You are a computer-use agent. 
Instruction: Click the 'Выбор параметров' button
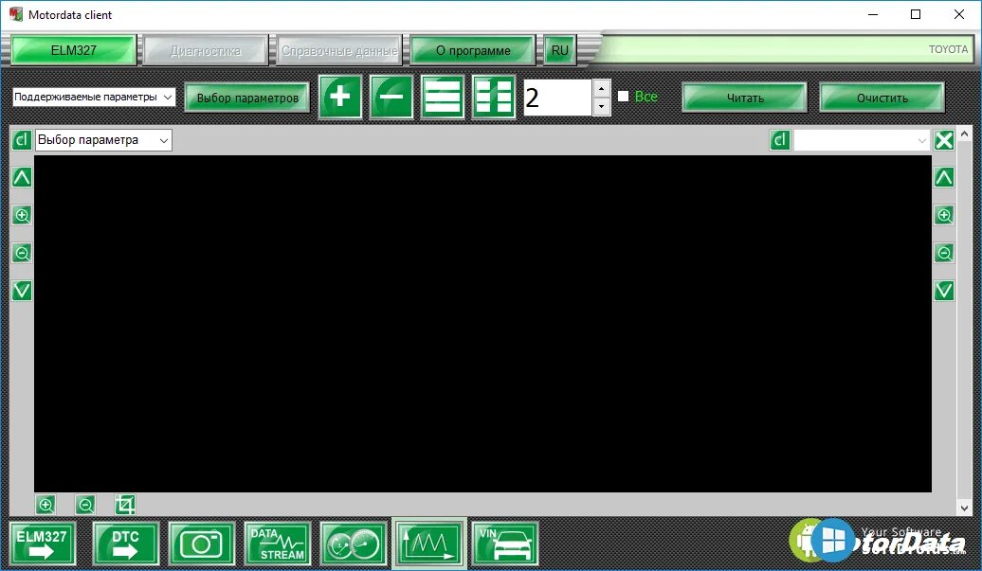(x=247, y=98)
